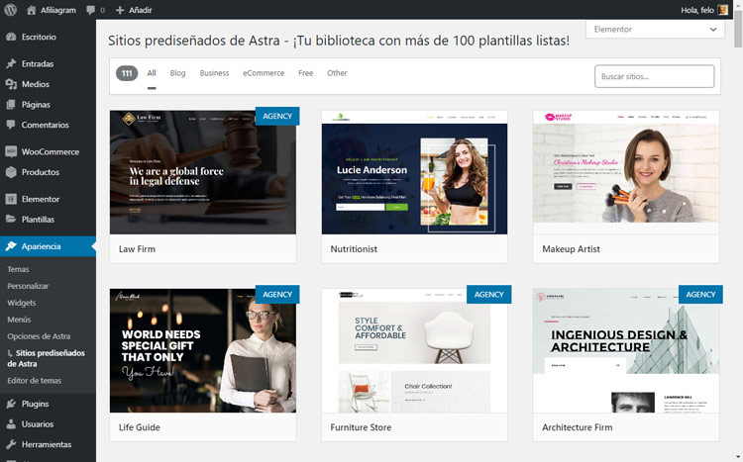Select the Blog category tab
Viewport: 743px width, 462px height.
click(x=177, y=73)
